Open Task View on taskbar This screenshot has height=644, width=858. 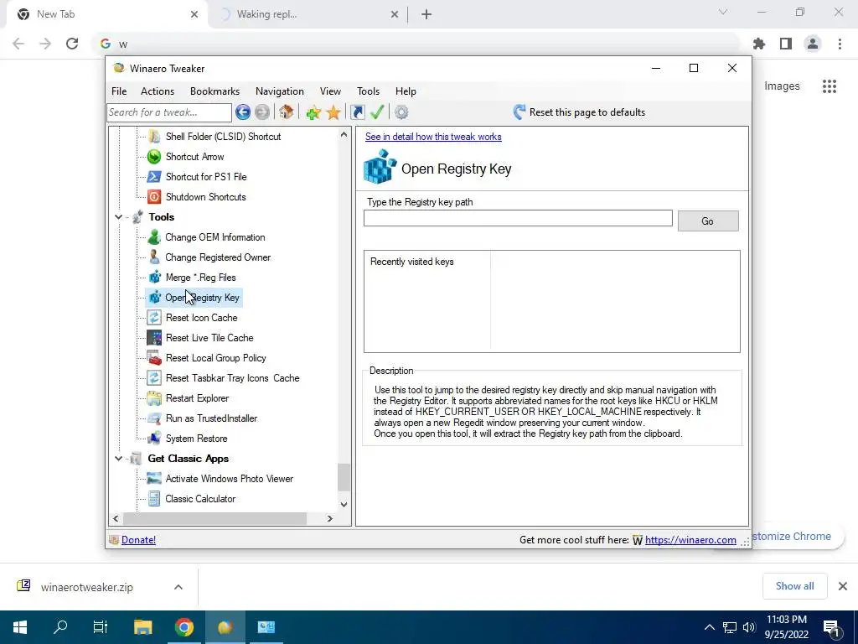[x=101, y=627]
